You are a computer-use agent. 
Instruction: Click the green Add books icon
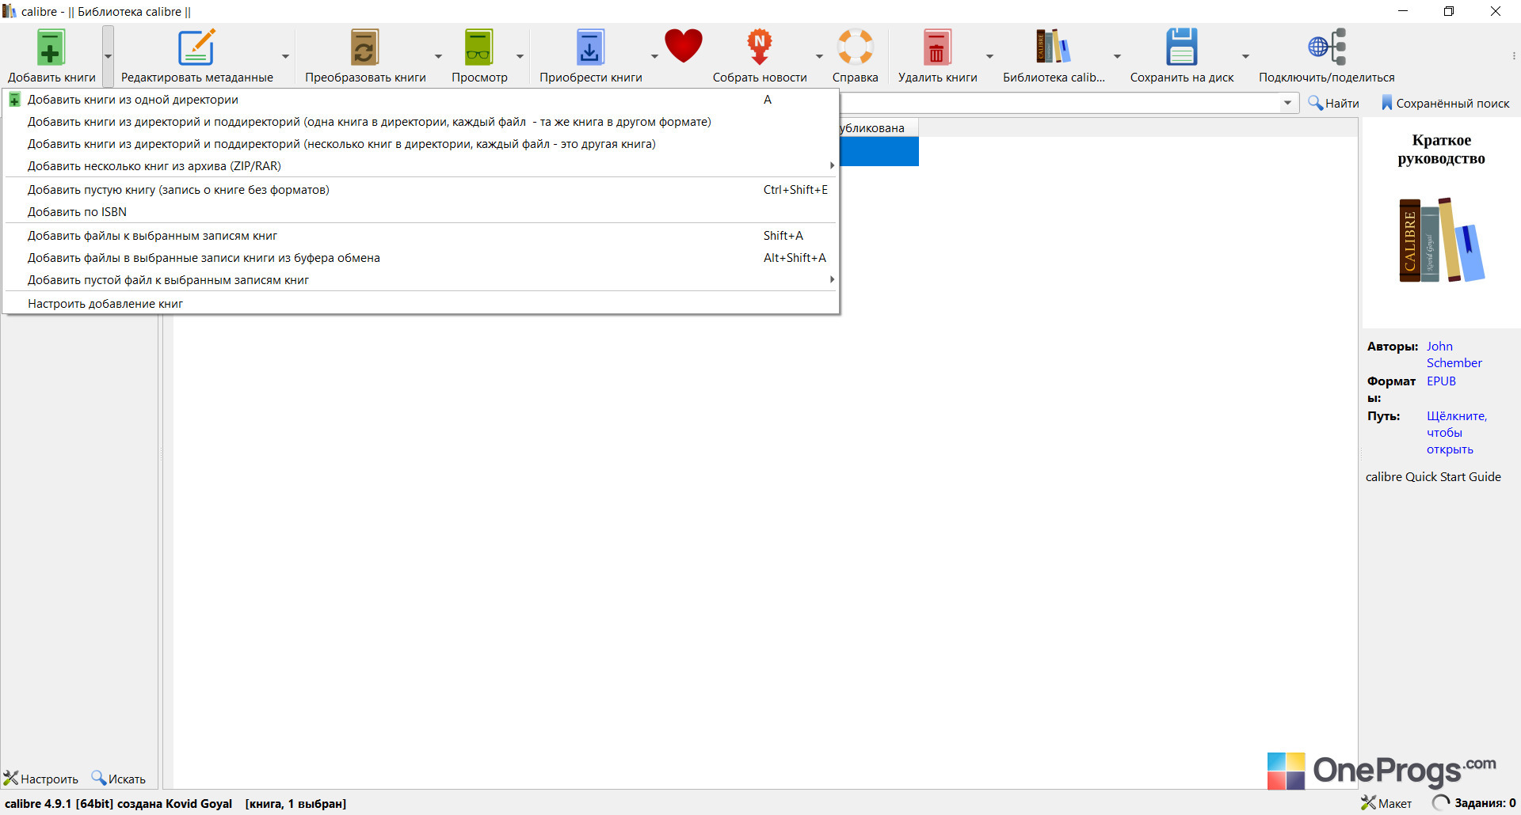[x=51, y=47]
